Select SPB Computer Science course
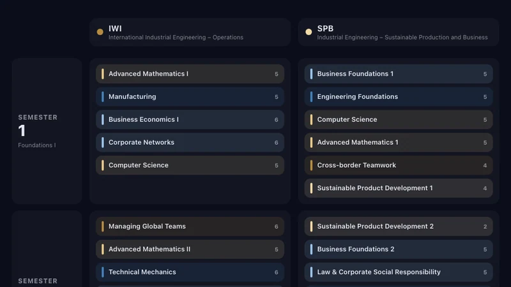The image size is (511, 287). point(399,119)
